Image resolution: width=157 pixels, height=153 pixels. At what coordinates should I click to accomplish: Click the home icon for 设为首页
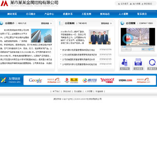pyautogui.click(x=119, y=4)
